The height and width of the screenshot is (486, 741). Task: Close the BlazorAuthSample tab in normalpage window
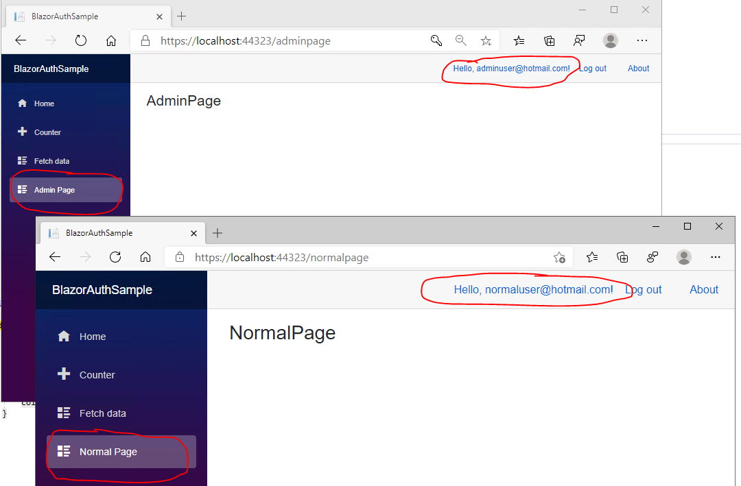tap(193, 233)
